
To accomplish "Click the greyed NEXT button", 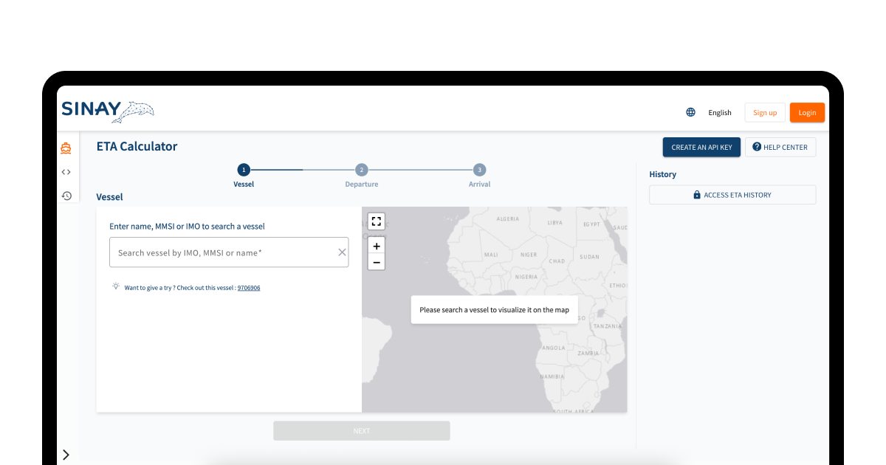I will (x=362, y=430).
